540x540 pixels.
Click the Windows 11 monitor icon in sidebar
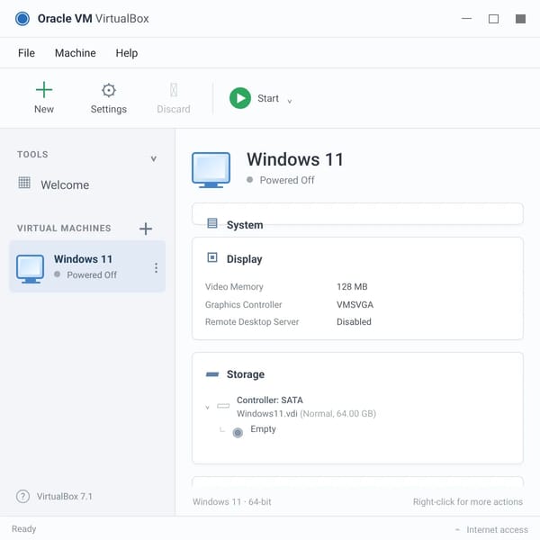[x=31, y=269]
